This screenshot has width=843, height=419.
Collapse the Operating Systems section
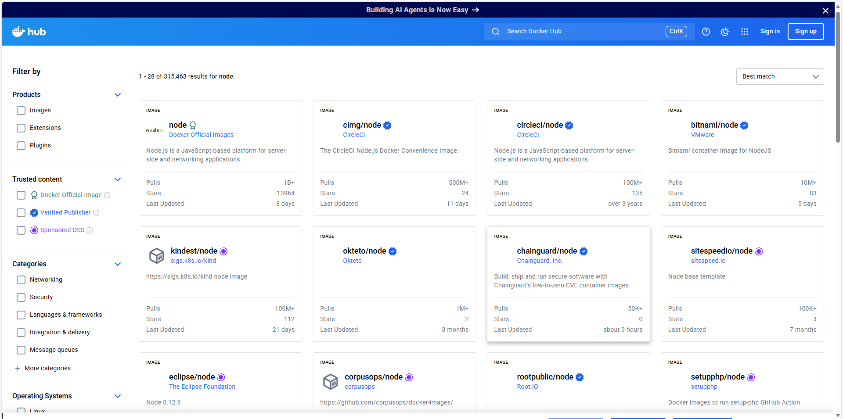click(118, 396)
